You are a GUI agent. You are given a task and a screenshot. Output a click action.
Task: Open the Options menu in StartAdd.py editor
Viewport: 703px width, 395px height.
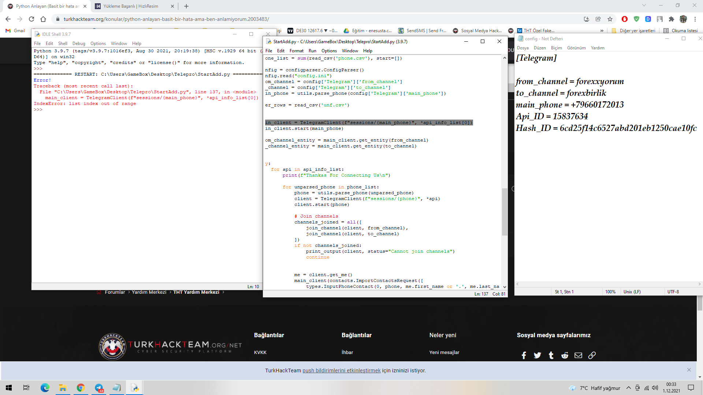click(329, 51)
